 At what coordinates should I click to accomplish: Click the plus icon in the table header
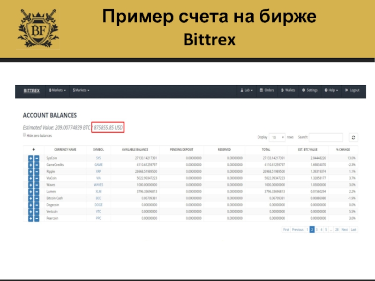(33, 149)
